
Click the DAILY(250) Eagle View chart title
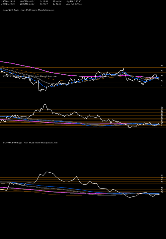pyautogui.click(x=28, y=10)
